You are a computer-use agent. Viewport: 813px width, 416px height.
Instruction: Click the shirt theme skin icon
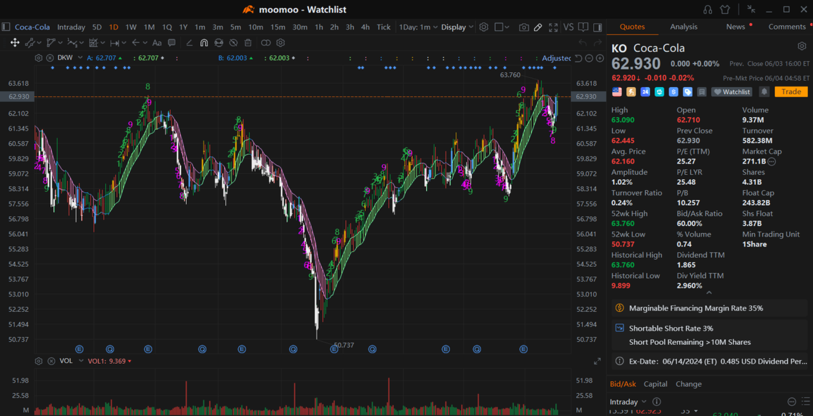tap(725, 10)
